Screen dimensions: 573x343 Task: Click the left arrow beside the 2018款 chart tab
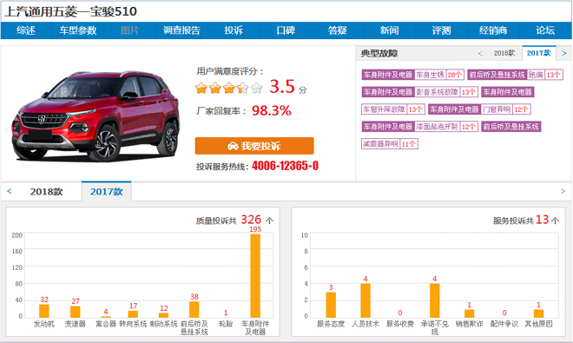click(x=10, y=191)
